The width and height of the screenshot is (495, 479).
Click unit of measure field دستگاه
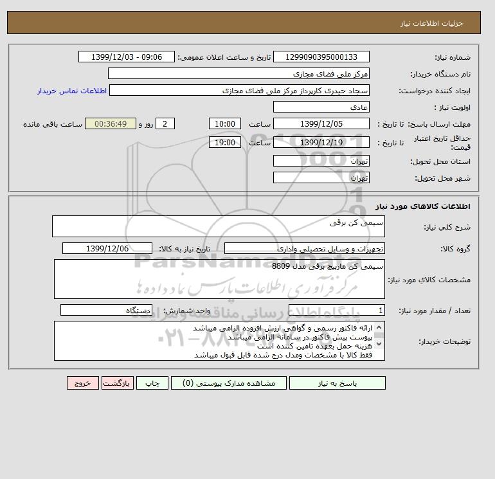click(x=106, y=310)
